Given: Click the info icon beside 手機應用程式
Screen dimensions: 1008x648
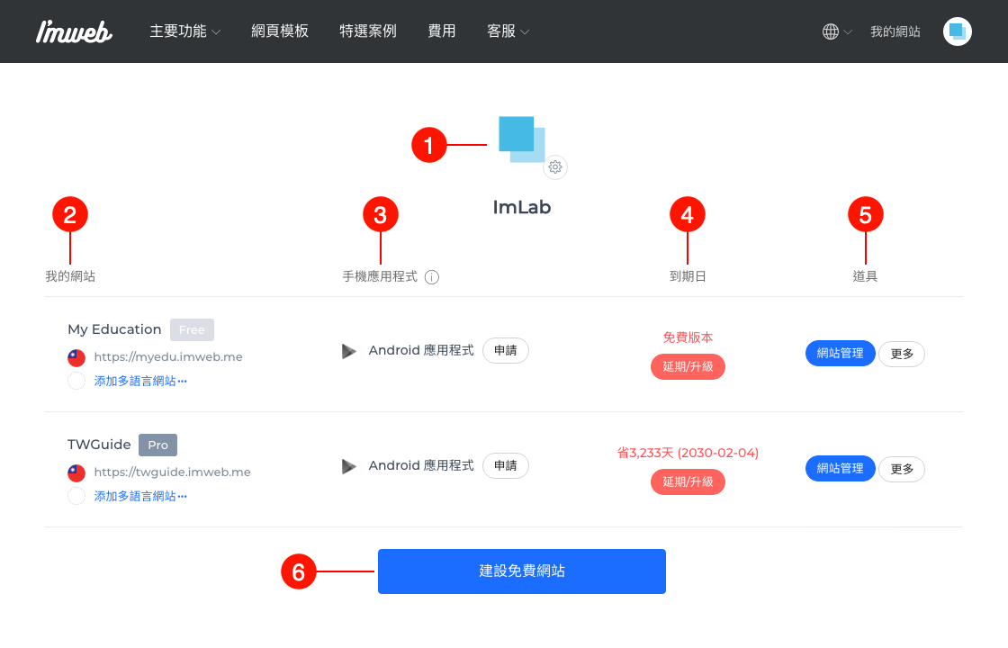Looking at the screenshot, I should [432, 277].
